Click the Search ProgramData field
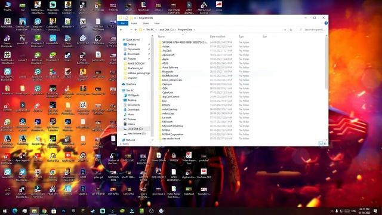The width and height of the screenshot is (382, 215). 312,29
